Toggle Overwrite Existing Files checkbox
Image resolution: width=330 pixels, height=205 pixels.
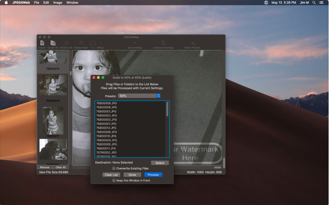(x=114, y=168)
